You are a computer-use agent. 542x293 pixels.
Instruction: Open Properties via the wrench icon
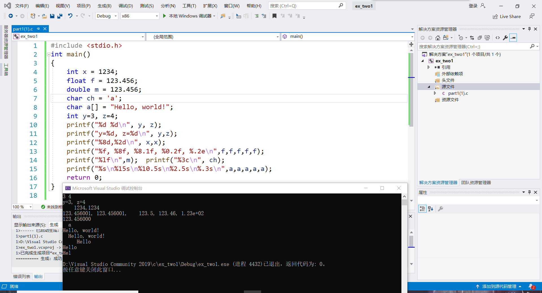(505, 38)
